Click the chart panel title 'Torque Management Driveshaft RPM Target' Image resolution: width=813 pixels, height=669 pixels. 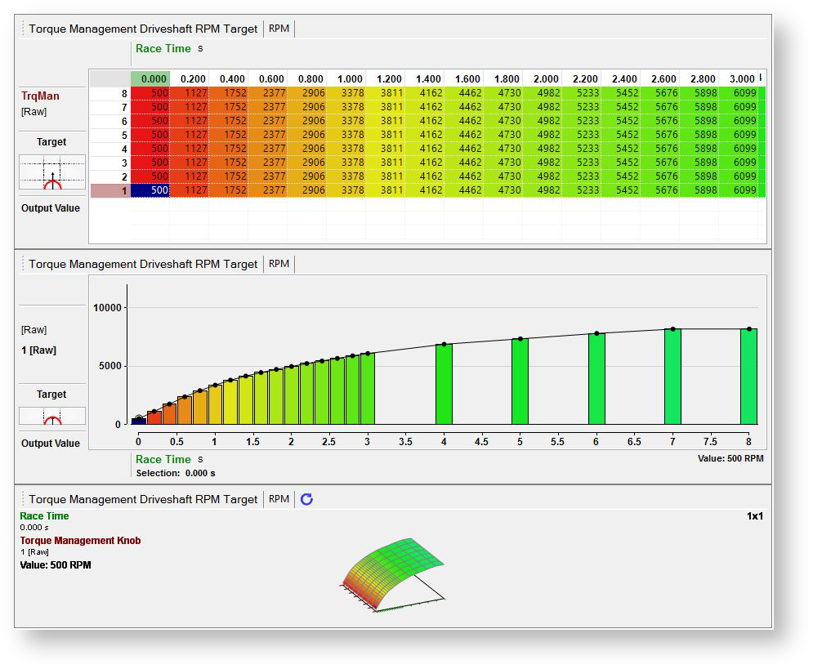[x=143, y=265]
